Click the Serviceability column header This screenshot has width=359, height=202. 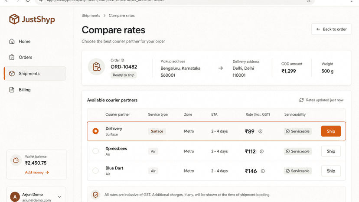(295, 114)
